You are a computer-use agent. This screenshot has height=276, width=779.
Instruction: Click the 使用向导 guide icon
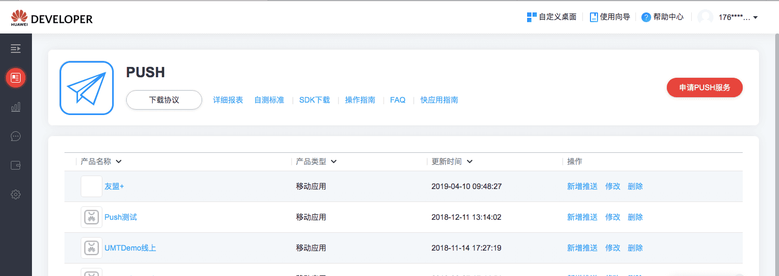[x=593, y=17]
